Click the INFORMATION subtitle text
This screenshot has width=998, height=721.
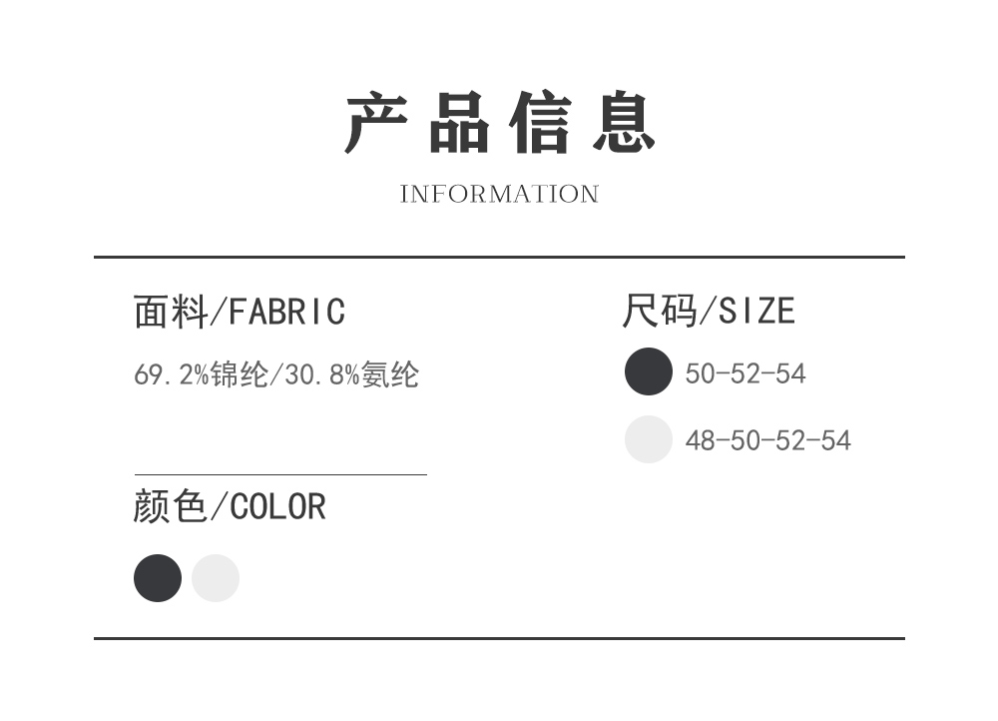[499, 194]
